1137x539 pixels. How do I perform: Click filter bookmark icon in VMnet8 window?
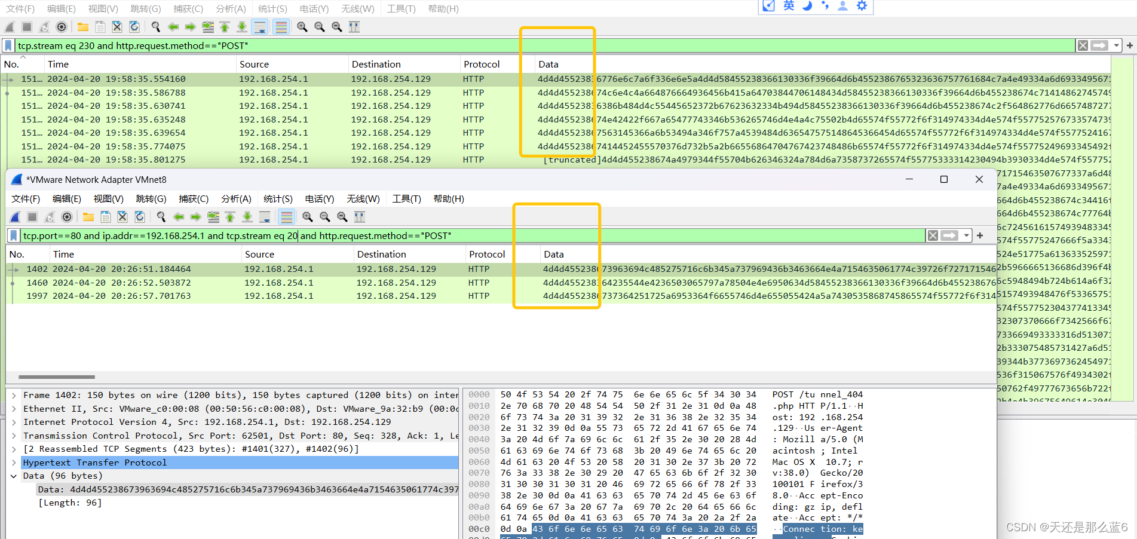coord(14,235)
